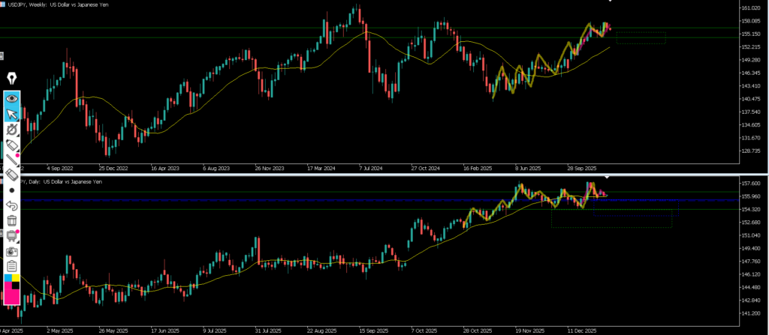This screenshot has height=335, width=769.
Task: Choose the eraser tool
Action: [11, 175]
